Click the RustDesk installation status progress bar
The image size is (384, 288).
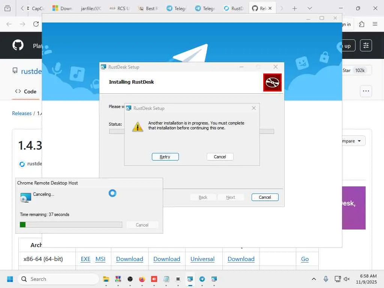(191, 132)
